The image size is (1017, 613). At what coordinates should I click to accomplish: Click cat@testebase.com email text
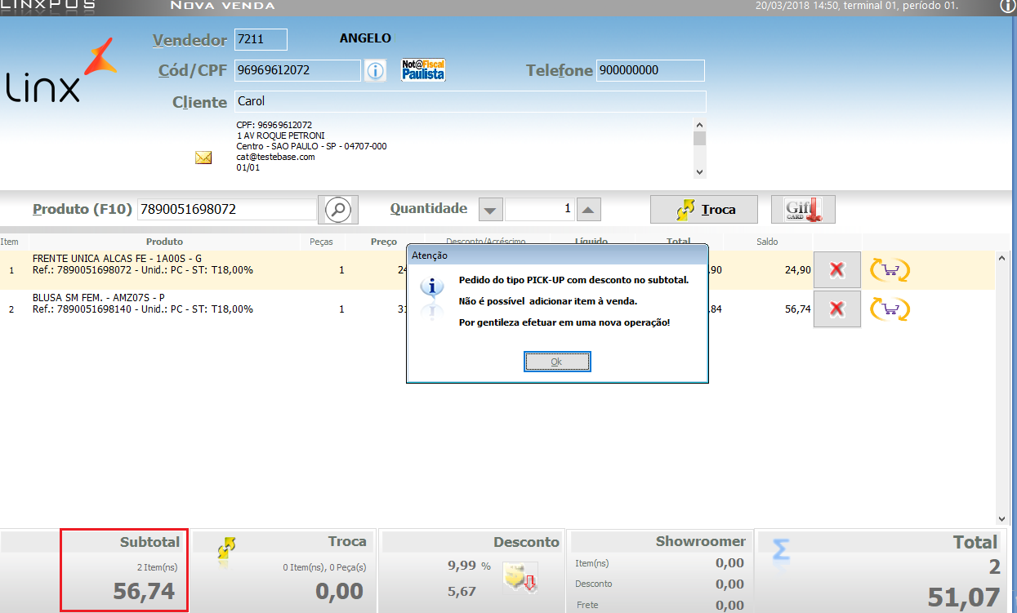point(275,157)
